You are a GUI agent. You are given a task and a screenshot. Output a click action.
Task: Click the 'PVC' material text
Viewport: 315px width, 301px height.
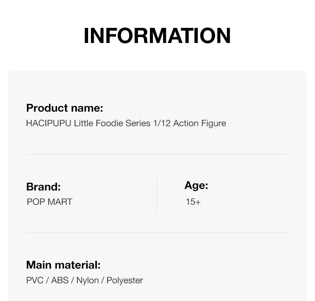tap(35, 280)
